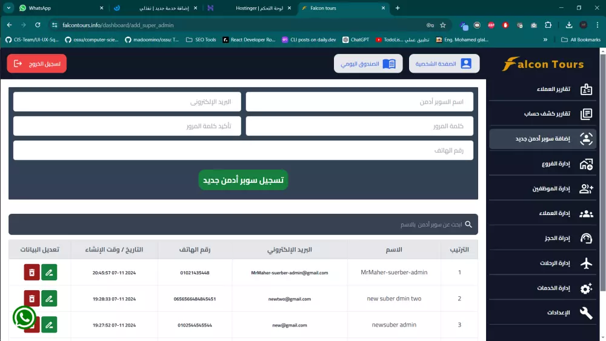Submit تسجيل سوبر أدمن جديد green button

pyautogui.click(x=243, y=180)
